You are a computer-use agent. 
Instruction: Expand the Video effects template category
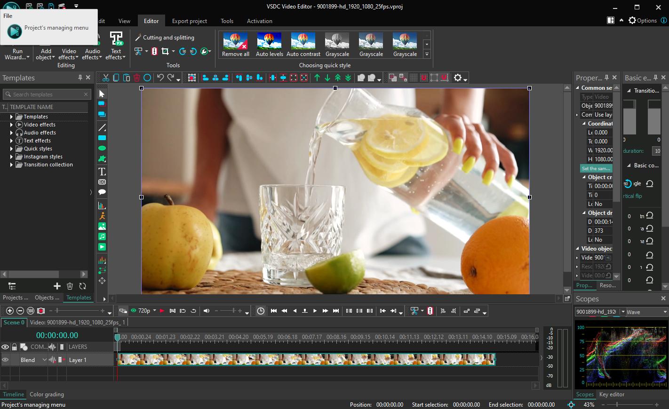[11, 124]
